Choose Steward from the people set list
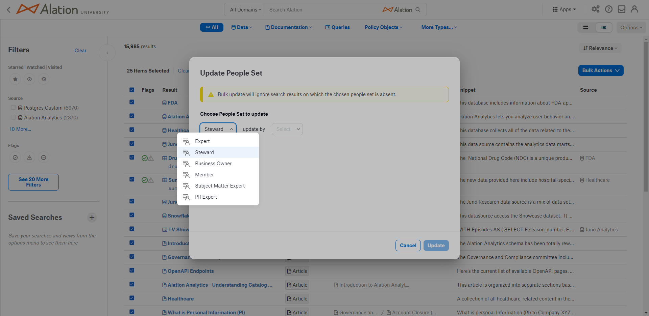Image resolution: width=649 pixels, height=316 pixels. [x=218, y=152]
